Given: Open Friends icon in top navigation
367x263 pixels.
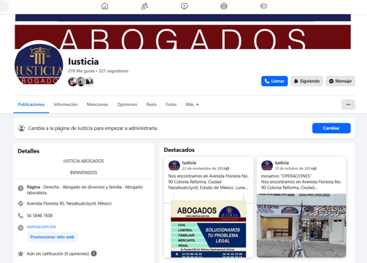Looking at the screenshot, I should [144, 6].
